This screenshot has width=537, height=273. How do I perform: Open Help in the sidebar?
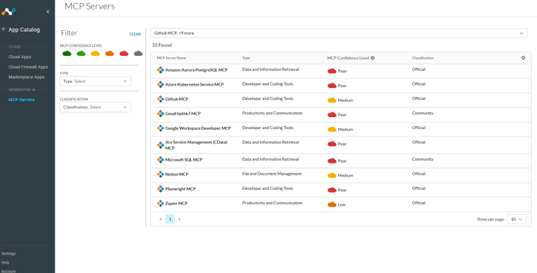pos(5,262)
